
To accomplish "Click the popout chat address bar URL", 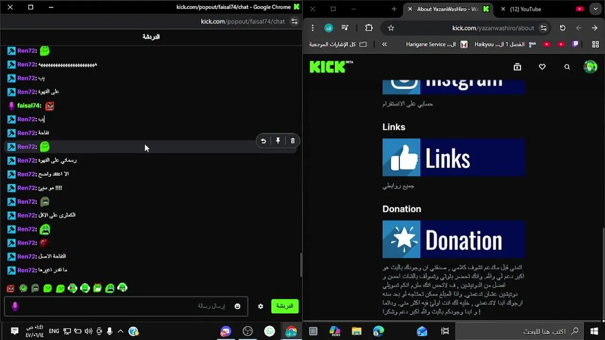I will (x=243, y=21).
